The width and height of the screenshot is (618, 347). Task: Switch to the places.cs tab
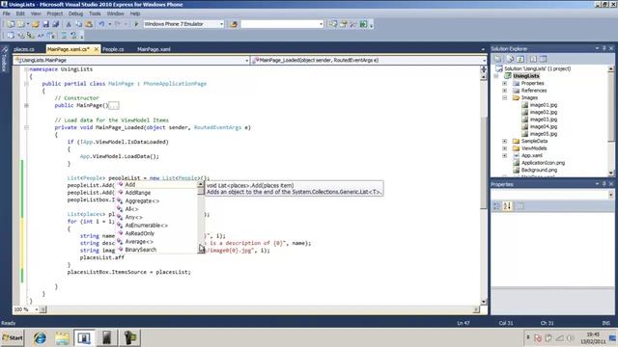23,49
